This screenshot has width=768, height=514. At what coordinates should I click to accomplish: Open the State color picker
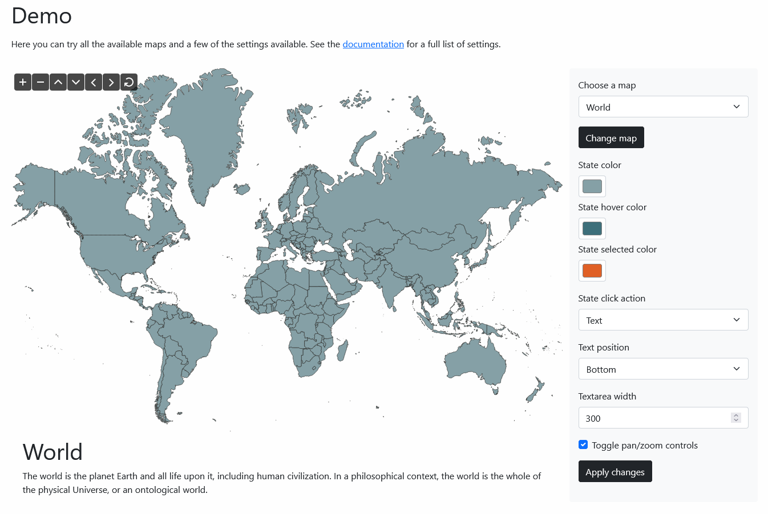click(592, 186)
